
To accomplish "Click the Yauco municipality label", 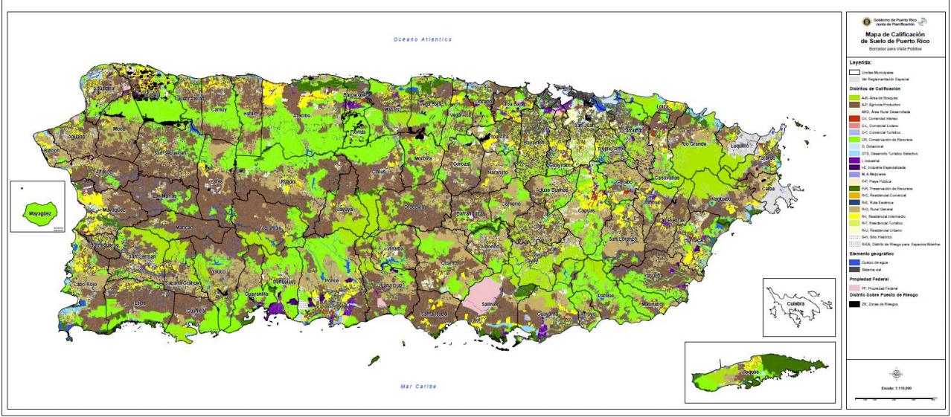I will click(219, 271).
